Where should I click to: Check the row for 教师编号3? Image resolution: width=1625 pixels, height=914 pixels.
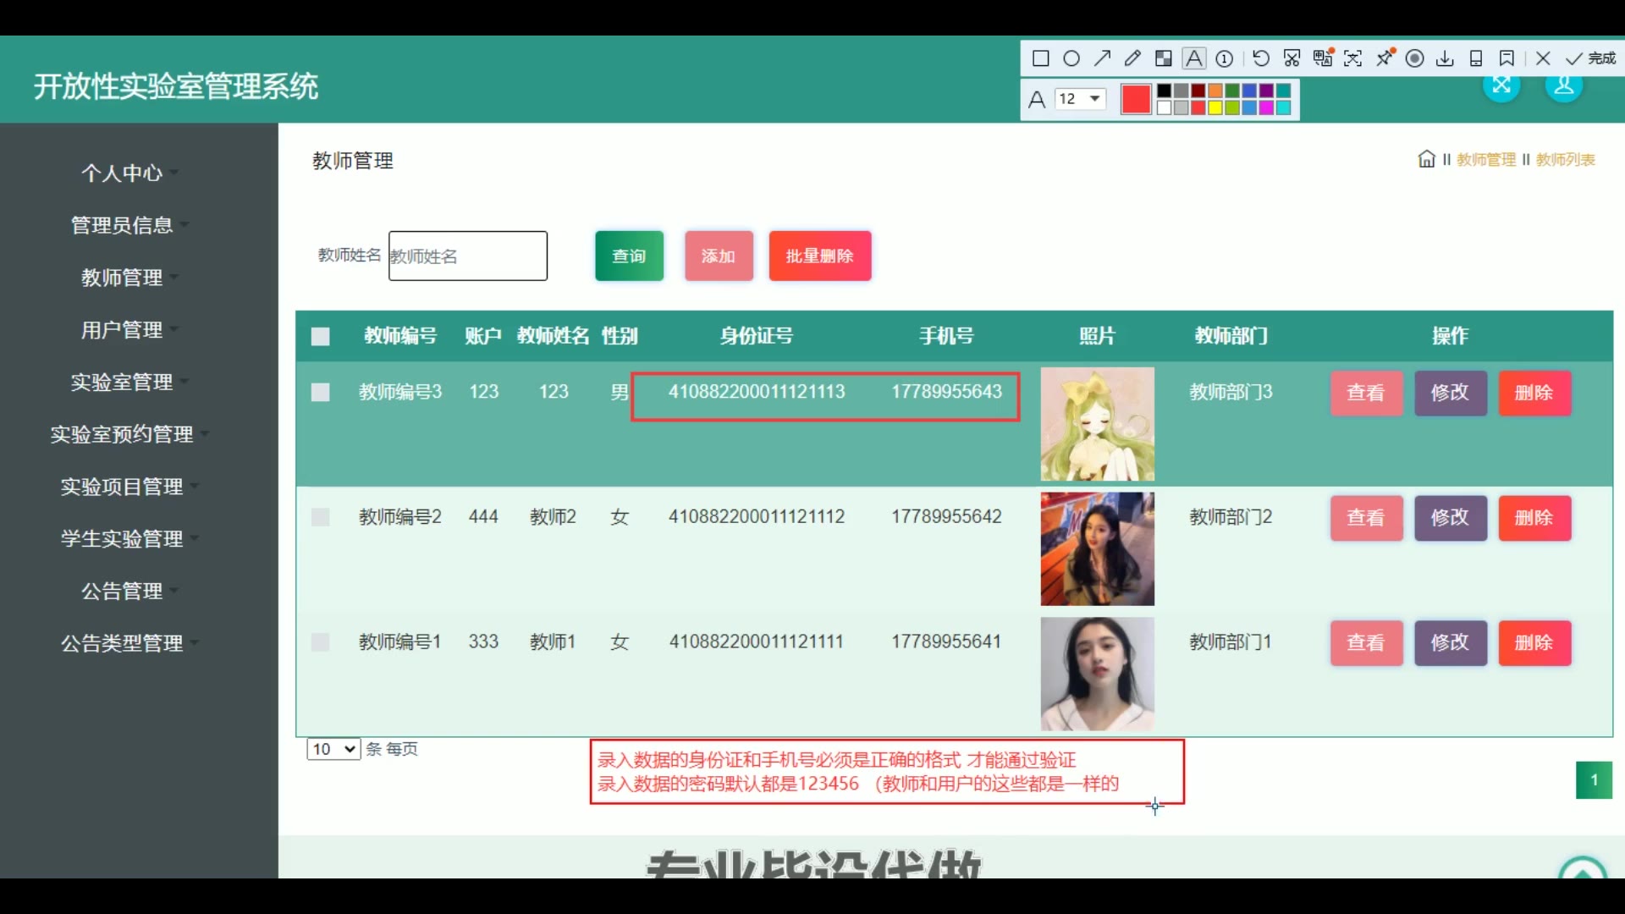(320, 393)
